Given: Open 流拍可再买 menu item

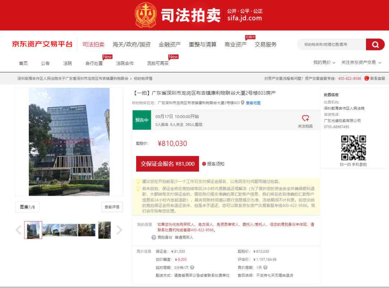Looking at the screenshot, I should pyautogui.click(x=158, y=63).
